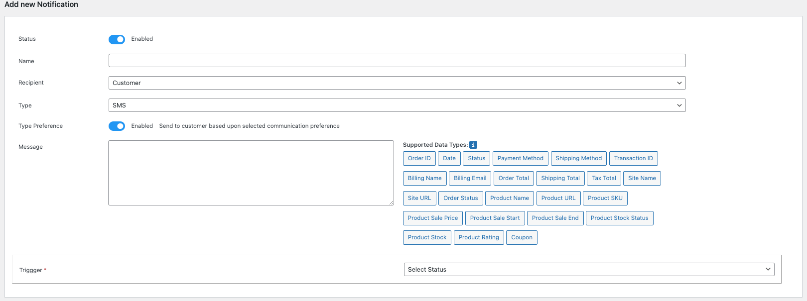Insert the Order ID data tag
This screenshot has height=301, width=807.
tap(419, 158)
